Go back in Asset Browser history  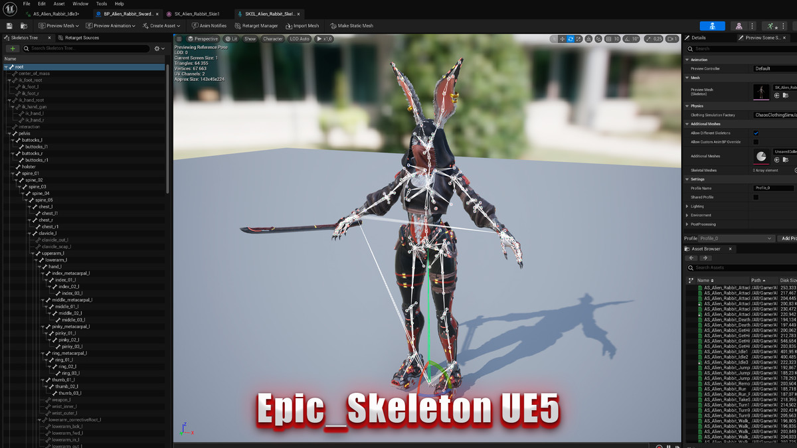(691, 258)
